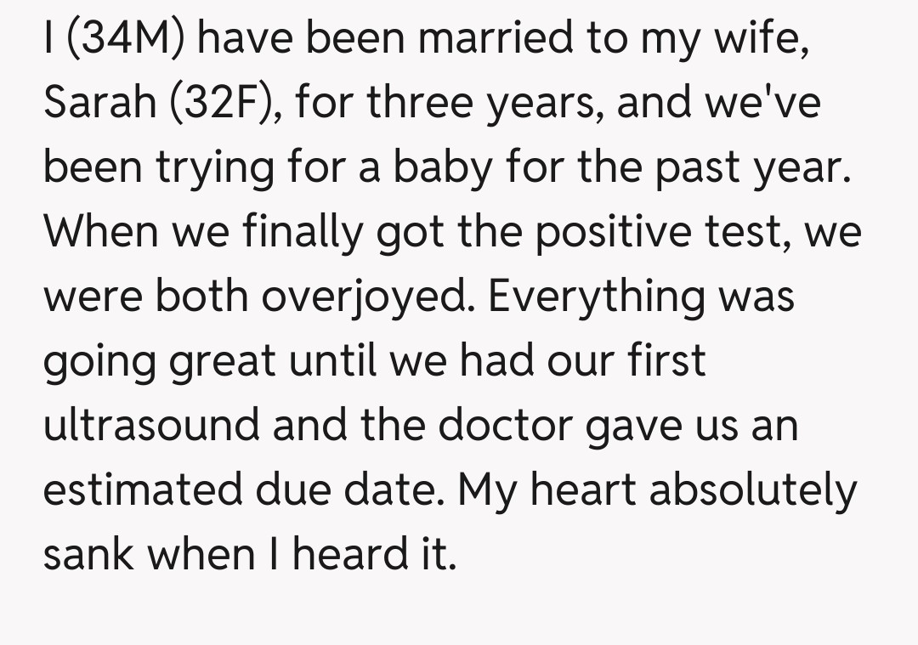The image size is (918, 645).
Task: Click the word overjoyed
Action: coord(367,297)
